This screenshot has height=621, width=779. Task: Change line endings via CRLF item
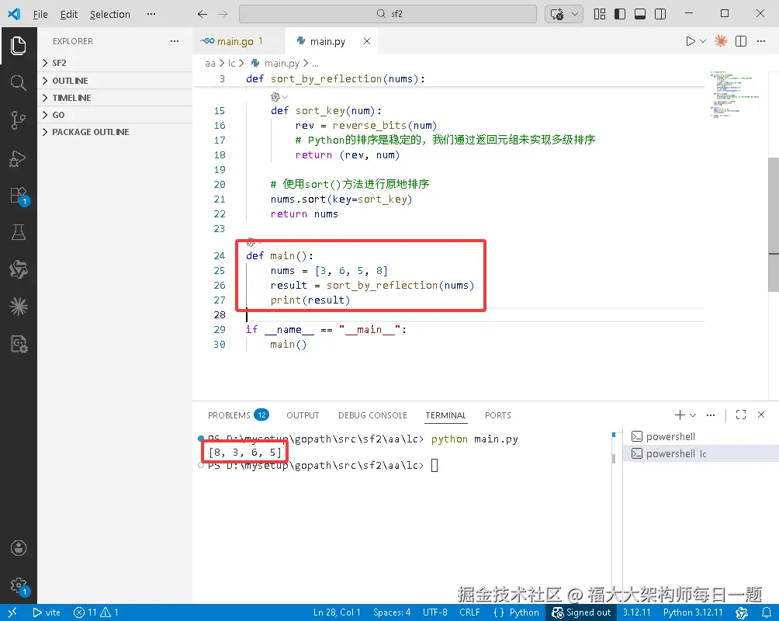[x=469, y=612]
